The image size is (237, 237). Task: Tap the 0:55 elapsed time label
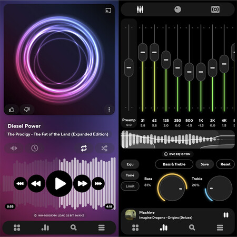10,206
